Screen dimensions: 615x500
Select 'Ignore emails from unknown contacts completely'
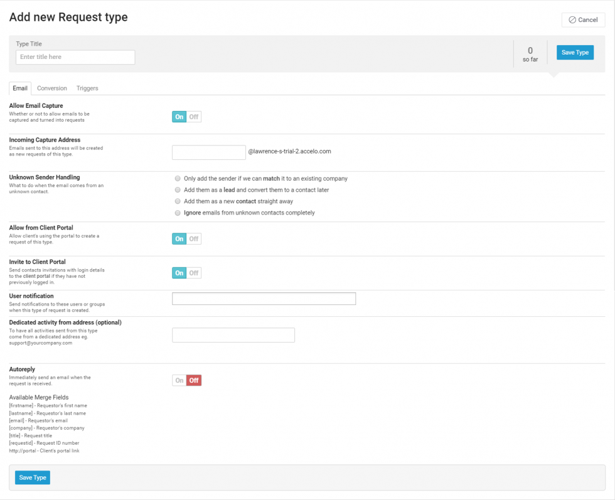177,213
